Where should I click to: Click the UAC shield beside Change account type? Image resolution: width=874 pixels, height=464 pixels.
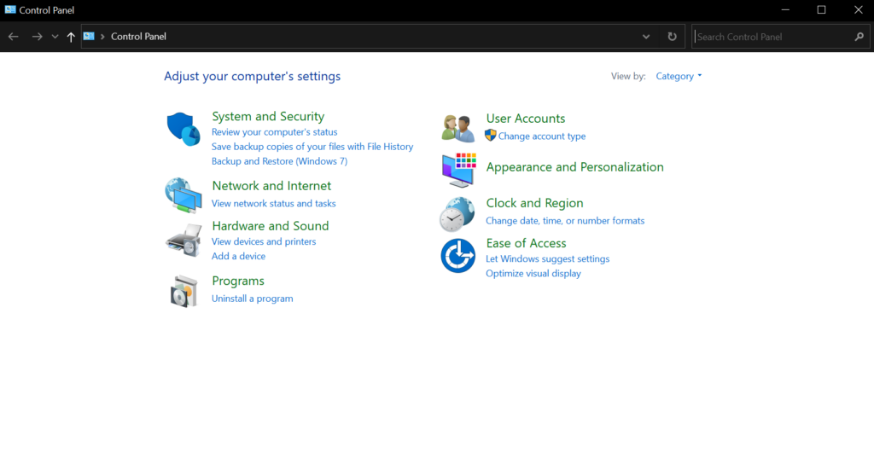[491, 135]
